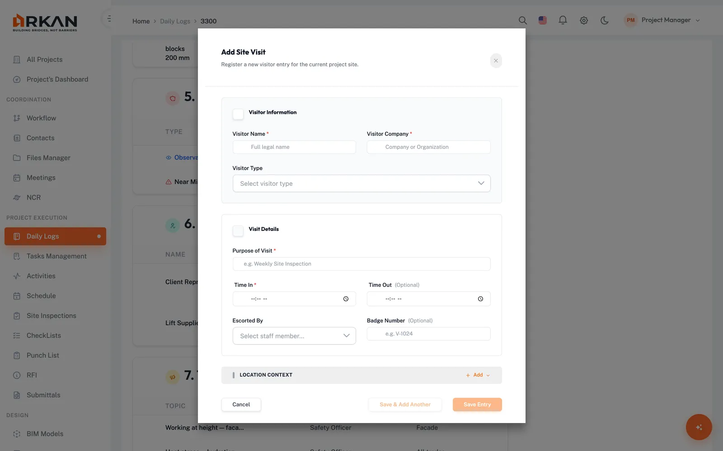
Task: Open the settings gear in the header
Action: 584,20
